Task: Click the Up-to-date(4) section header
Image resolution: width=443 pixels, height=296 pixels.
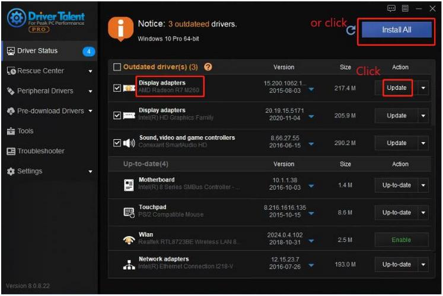Action: 145,164
